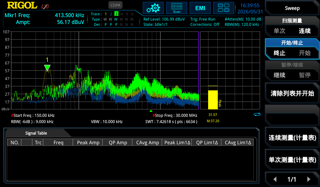
Task: Click the Freq column header
Action: tap(58, 142)
